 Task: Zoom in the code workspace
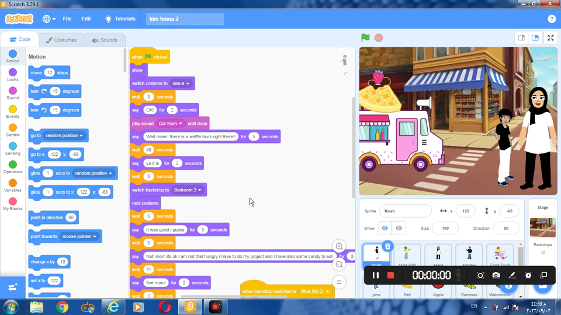(x=339, y=246)
